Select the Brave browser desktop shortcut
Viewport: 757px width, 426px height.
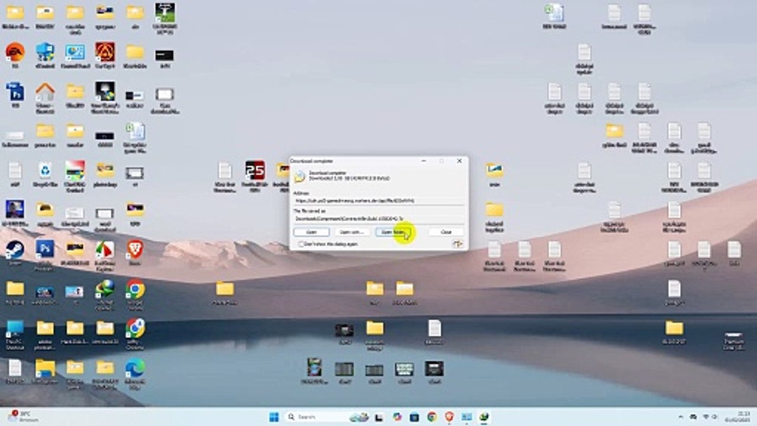[135, 249]
